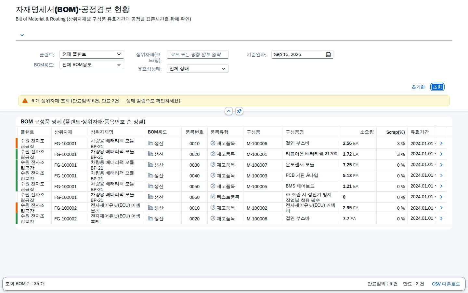Click the 재고품목 icon in M-100003 row
The width and height of the screenshot is (468, 293).
[213, 175]
